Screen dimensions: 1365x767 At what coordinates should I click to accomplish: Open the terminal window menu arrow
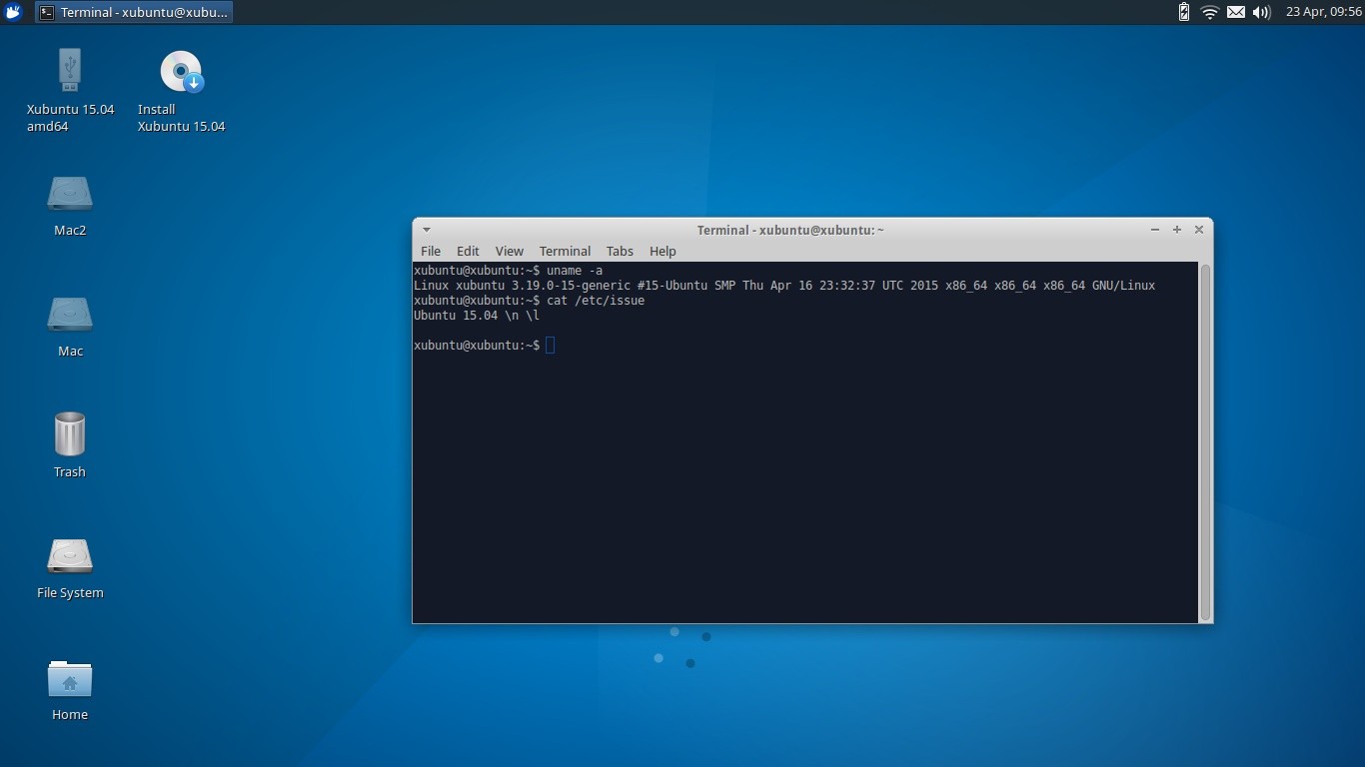[427, 230]
